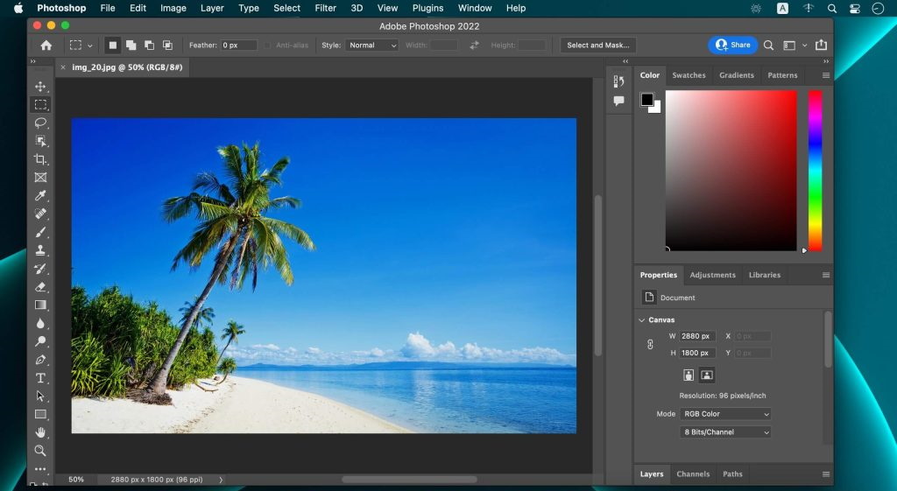Select the Eraser tool
The image size is (897, 491).
pos(40,287)
